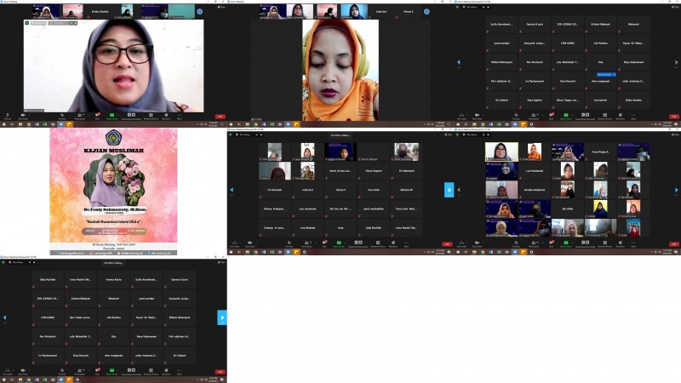This screenshot has width=681, height=383.
Task: Toggle Mute microphone in the bottom-left Zoom window
Action: [x=7, y=371]
